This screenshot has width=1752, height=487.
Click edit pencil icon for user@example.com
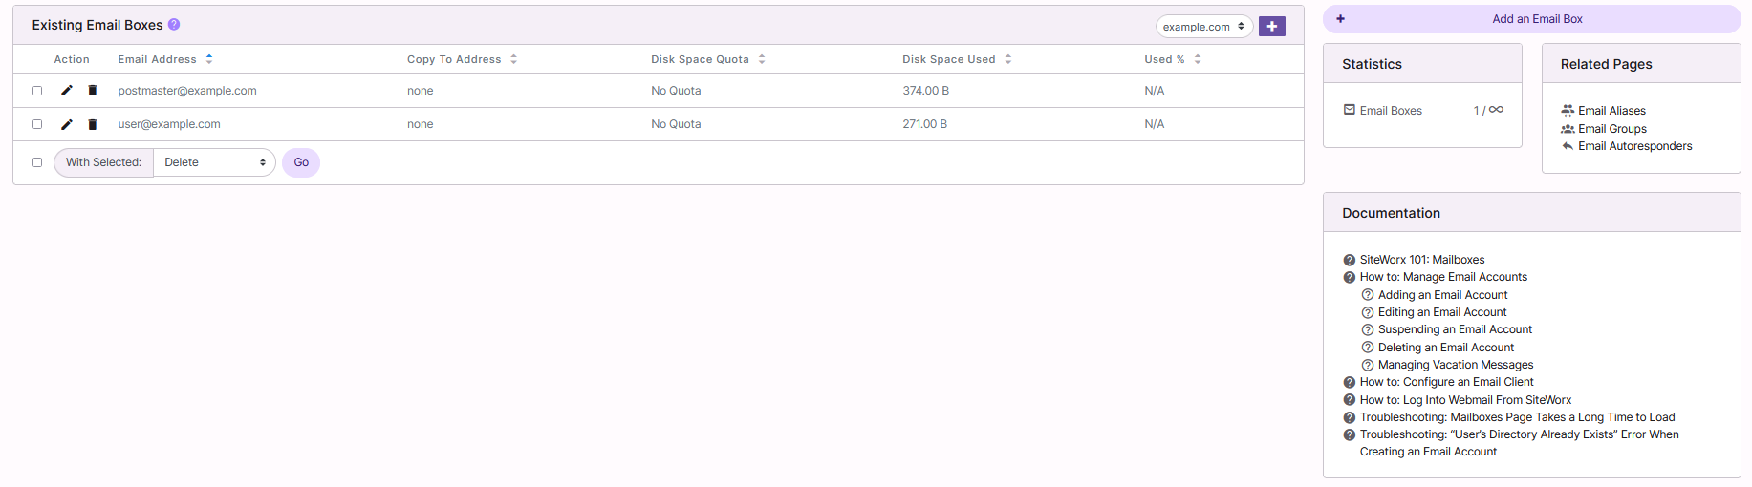(67, 124)
